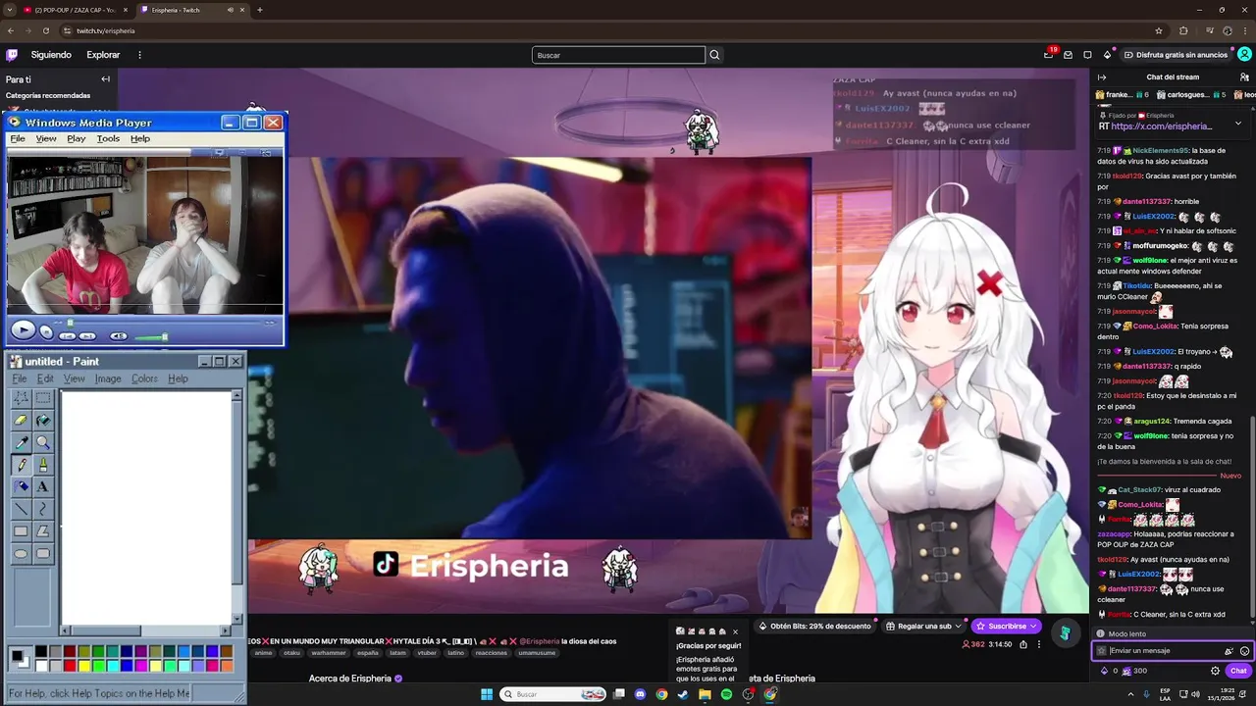1256x706 pixels.
Task: Pick the yellow color swatch in Paint
Action: pyautogui.click(x=84, y=666)
